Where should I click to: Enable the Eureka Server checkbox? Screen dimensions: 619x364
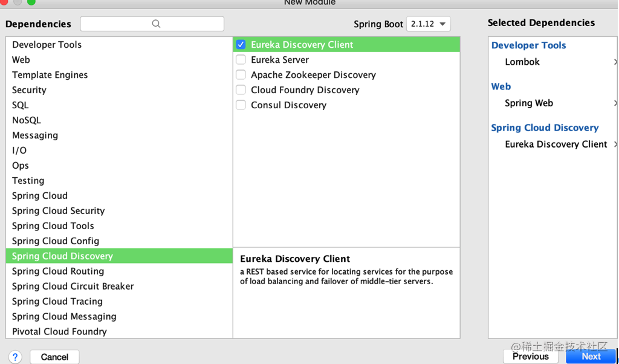pos(241,60)
